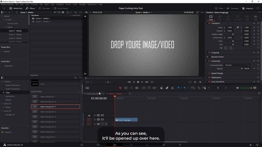The height and width of the screenshot is (147, 262).
Task: Select the Trim Edit mode tool
Action: (x=126, y=88)
